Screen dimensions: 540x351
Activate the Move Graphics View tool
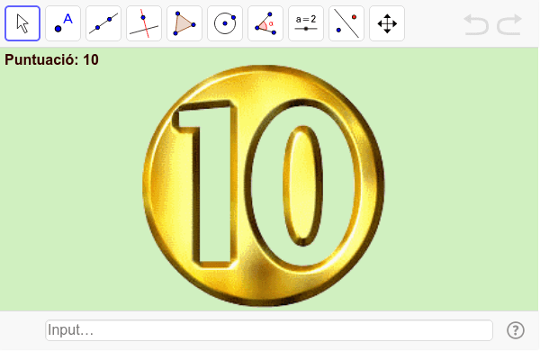tap(387, 23)
